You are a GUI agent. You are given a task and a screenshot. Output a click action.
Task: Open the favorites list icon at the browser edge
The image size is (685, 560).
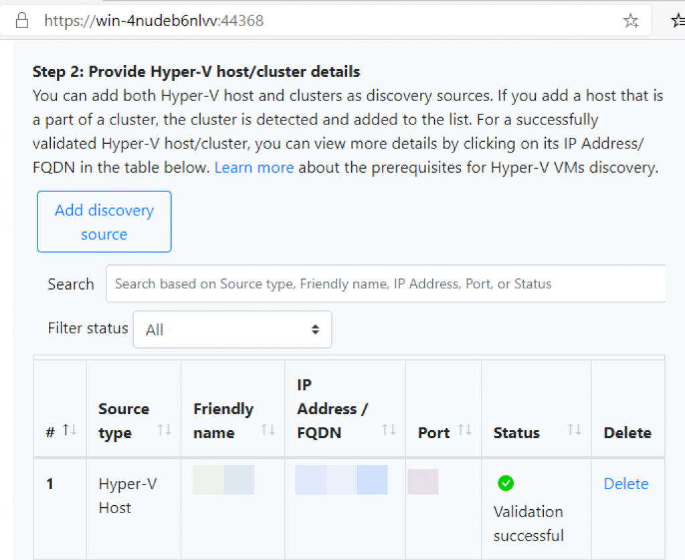[677, 21]
